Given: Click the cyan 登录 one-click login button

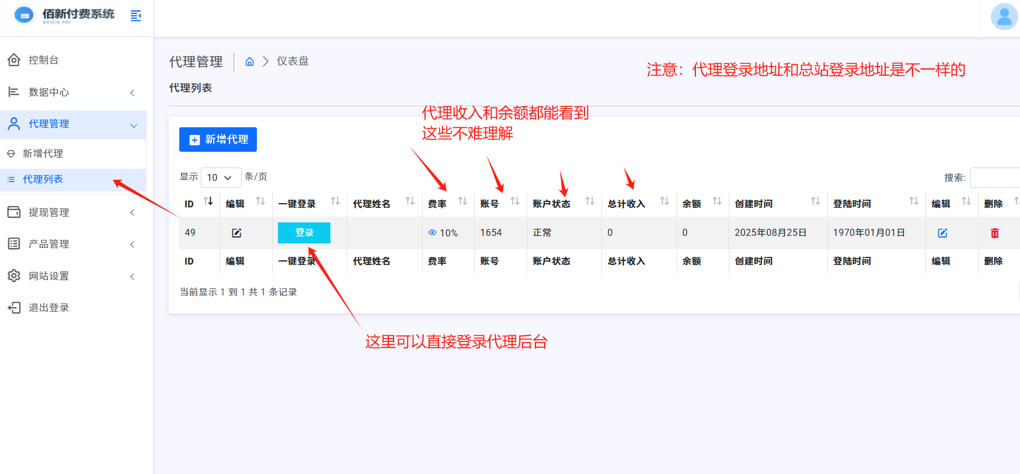Looking at the screenshot, I should (304, 232).
